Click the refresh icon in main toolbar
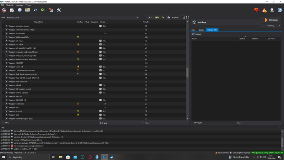The image size is (284, 160). coord(35,10)
